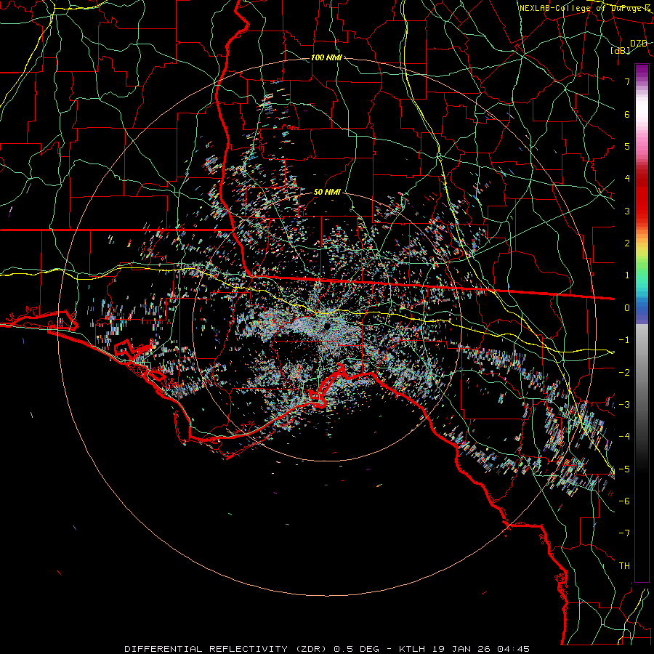Select the -4 dB scale label
Screen dimensions: 654x654
pyautogui.click(x=624, y=436)
